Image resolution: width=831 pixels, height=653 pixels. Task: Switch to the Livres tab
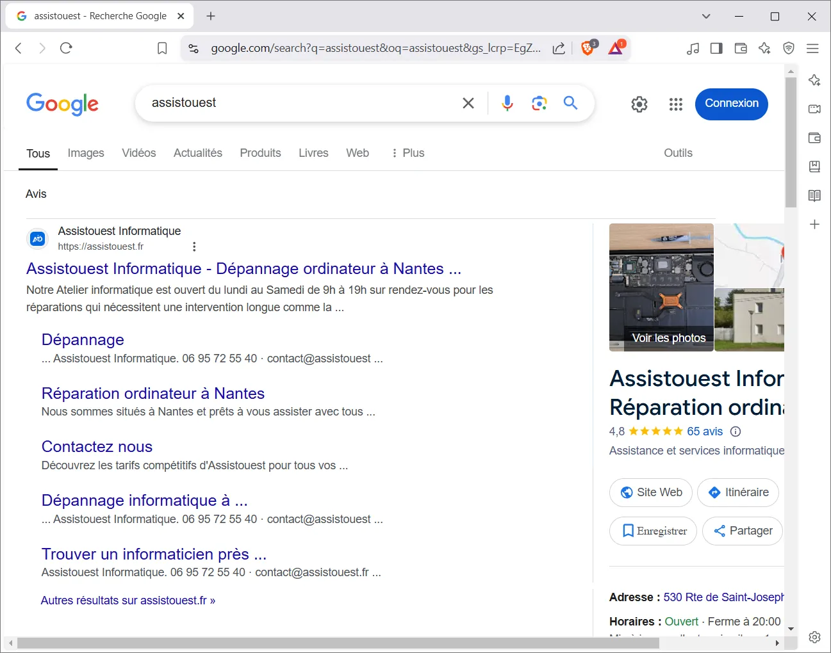click(313, 153)
